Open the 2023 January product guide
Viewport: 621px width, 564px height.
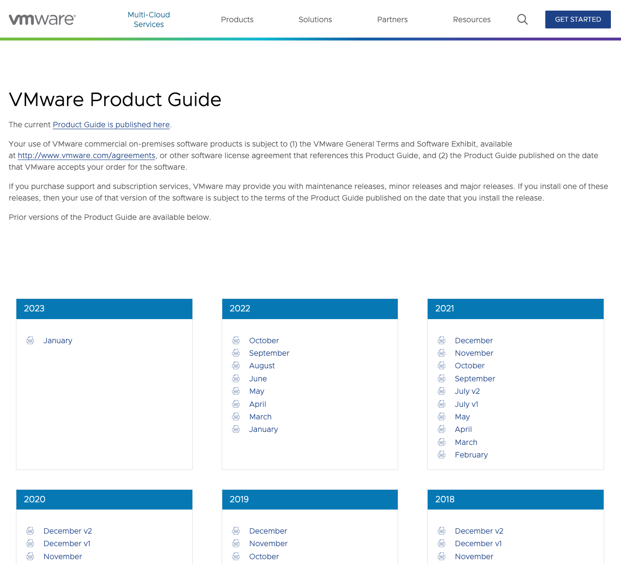58,340
